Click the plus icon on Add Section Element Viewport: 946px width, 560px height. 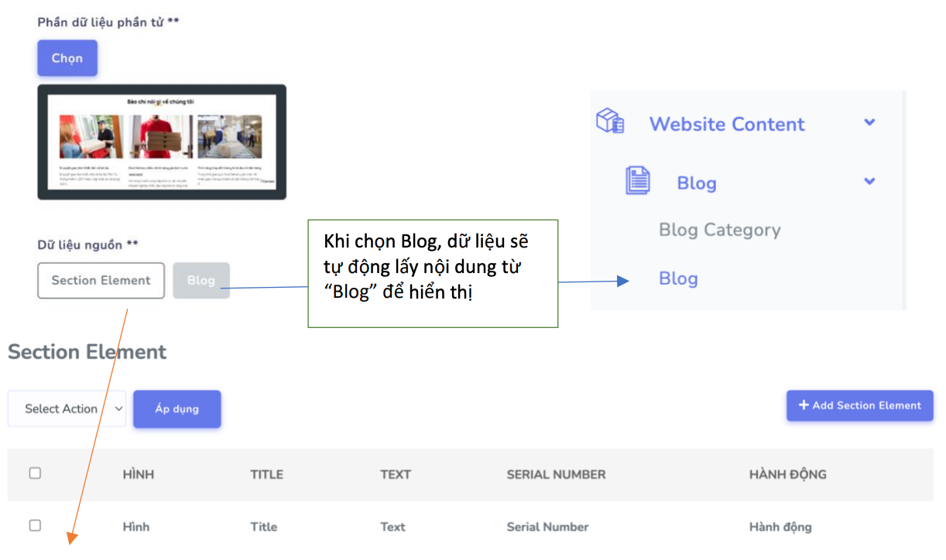point(804,405)
